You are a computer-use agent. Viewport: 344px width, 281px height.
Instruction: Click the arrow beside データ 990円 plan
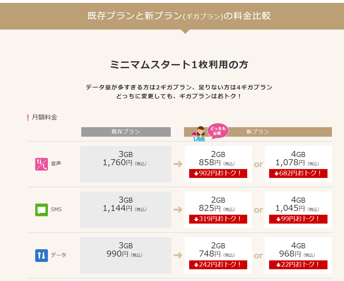178,255
